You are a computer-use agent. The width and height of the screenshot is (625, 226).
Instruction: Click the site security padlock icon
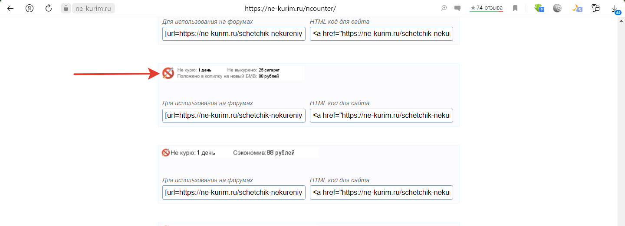pos(66,8)
